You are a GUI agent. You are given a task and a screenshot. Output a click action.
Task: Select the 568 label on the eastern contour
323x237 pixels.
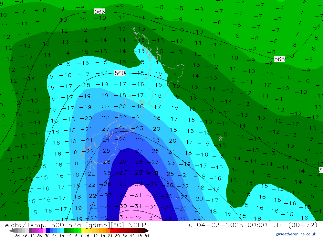pos(279,59)
